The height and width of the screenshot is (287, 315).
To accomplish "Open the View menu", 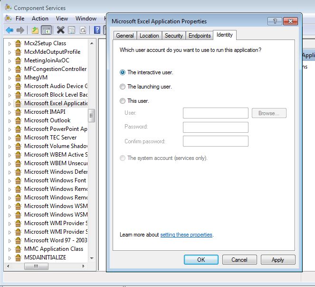I will [62, 19].
